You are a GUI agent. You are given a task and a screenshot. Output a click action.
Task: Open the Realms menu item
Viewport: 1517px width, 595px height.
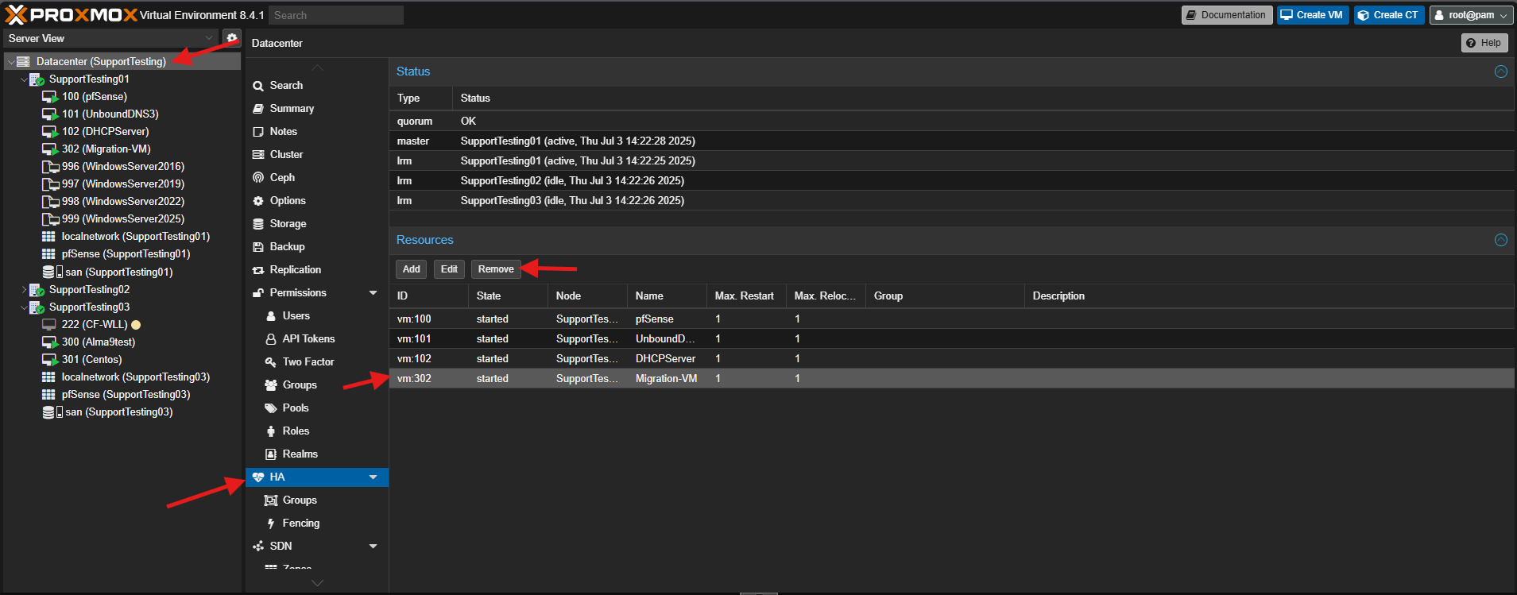pyautogui.click(x=318, y=454)
